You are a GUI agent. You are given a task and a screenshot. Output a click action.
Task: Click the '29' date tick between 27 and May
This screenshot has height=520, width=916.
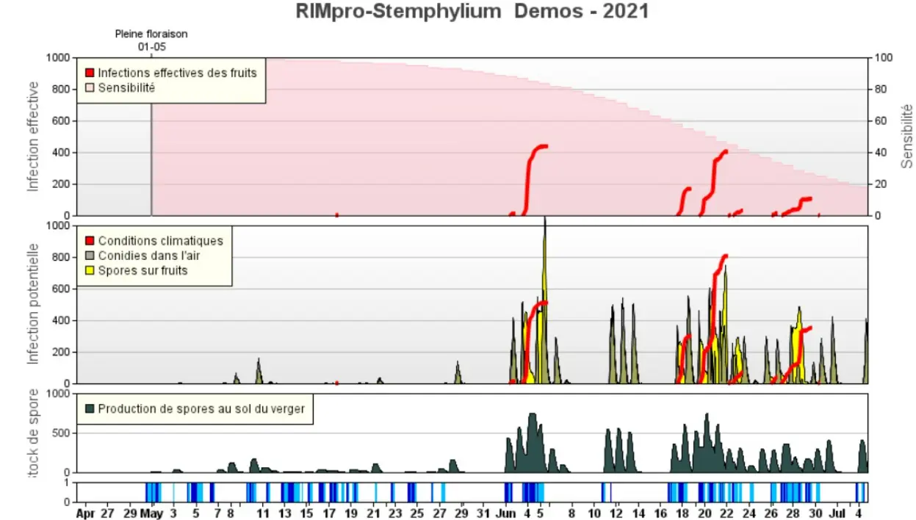pyautogui.click(x=129, y=513)
